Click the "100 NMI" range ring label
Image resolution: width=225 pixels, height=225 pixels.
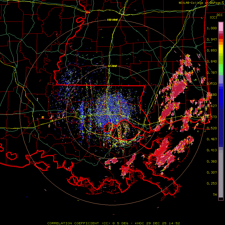coord(112,20)
